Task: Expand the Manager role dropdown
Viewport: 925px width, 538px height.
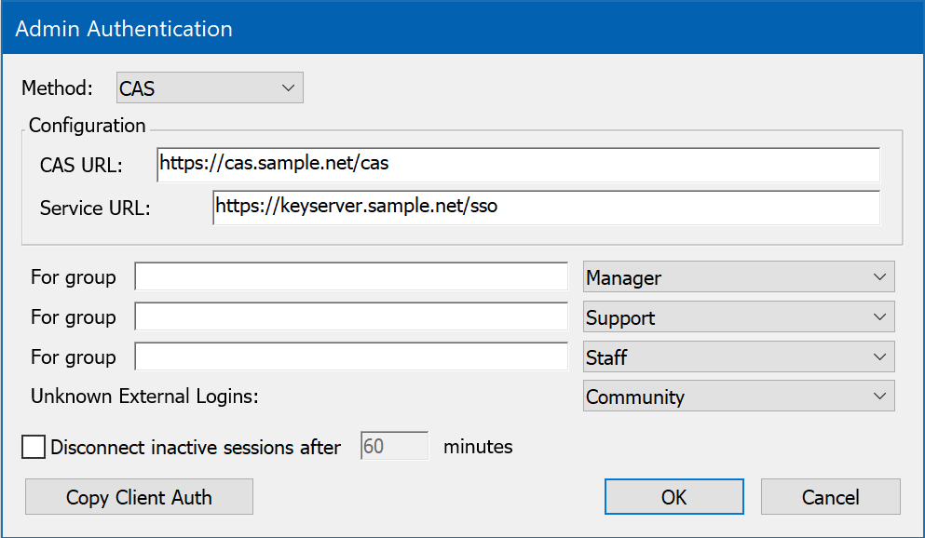Action: click(x=738, y=277)
